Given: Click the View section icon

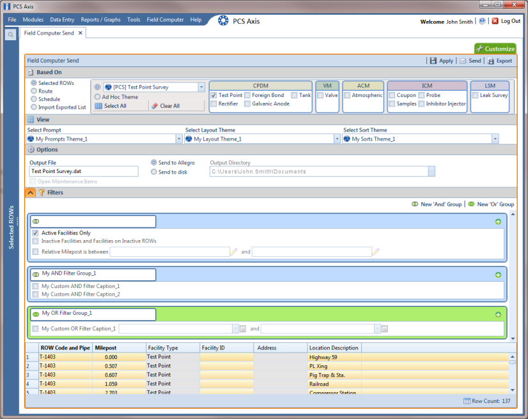Looking at the screenshot, I should click(31, 119).
